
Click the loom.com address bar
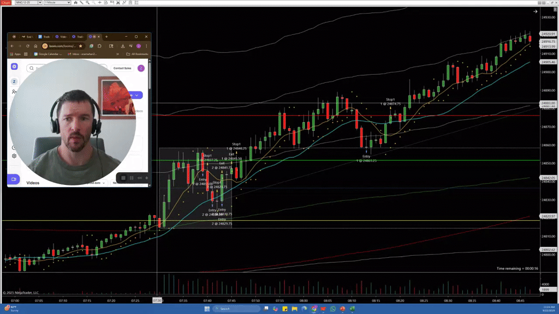coord(62,46)
